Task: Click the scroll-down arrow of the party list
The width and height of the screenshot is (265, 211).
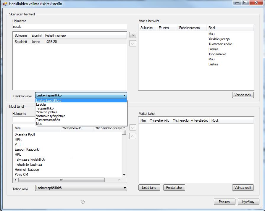Action: (x=124, y=175)
